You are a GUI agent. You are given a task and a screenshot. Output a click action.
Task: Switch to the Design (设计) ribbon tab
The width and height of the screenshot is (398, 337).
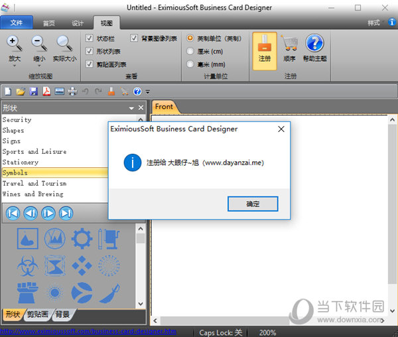click(x=78, y=23)
